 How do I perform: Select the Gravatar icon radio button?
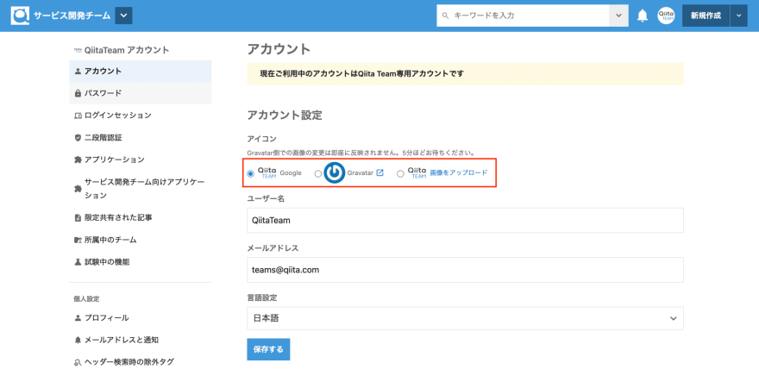point(318,173)
